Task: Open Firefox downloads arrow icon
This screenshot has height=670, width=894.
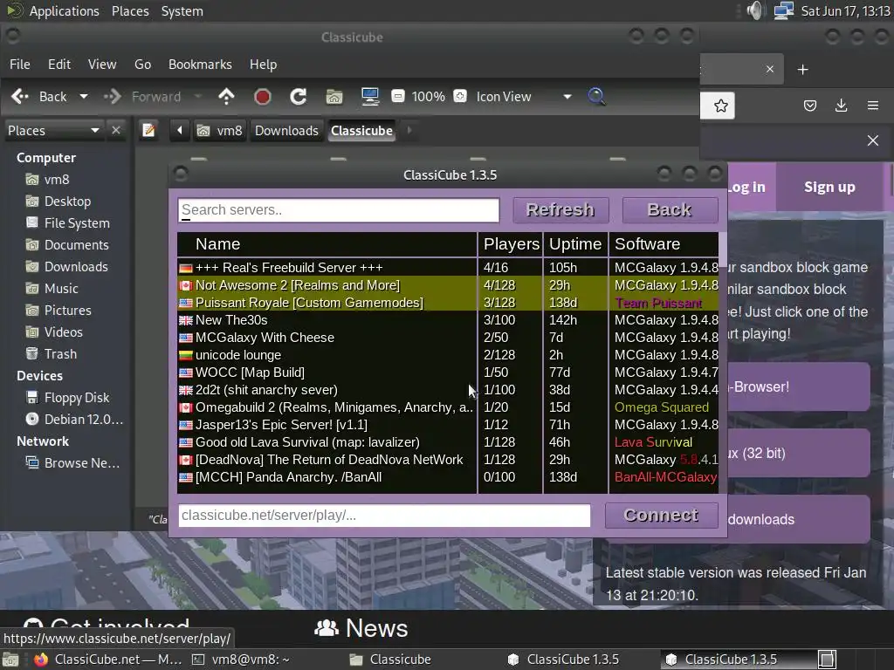Action: click(x=841, y=106)
